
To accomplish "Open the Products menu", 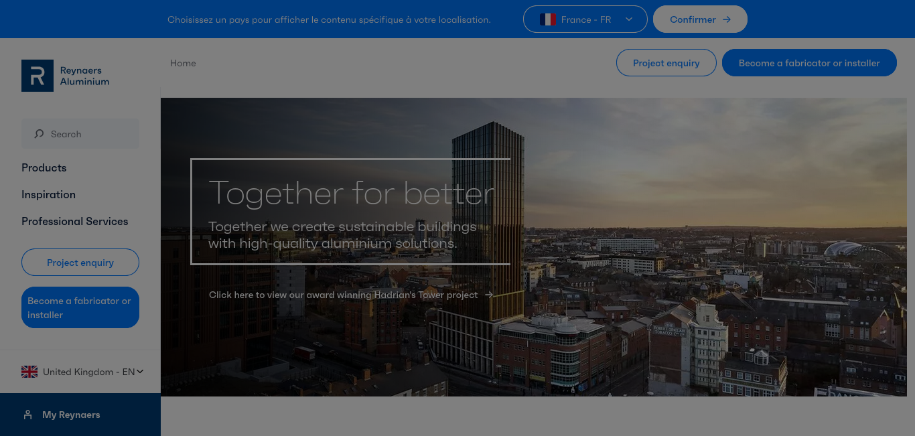I will pos(44,167).
